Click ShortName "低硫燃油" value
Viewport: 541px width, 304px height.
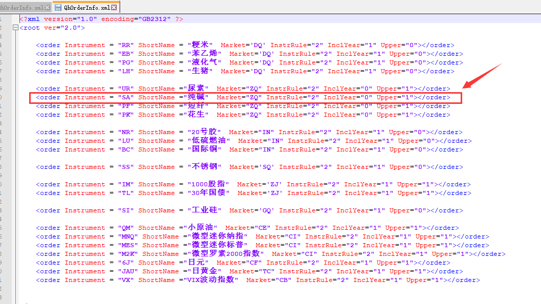tap(209, 140)
